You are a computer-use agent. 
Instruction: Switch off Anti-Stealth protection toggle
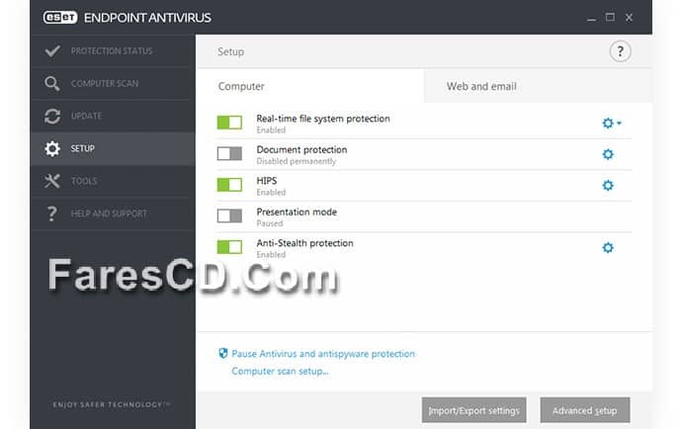point(229,247)
